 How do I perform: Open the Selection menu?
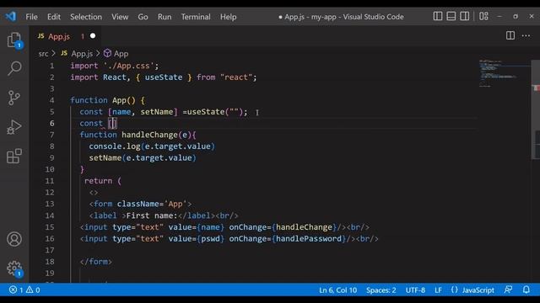point(86,17)
